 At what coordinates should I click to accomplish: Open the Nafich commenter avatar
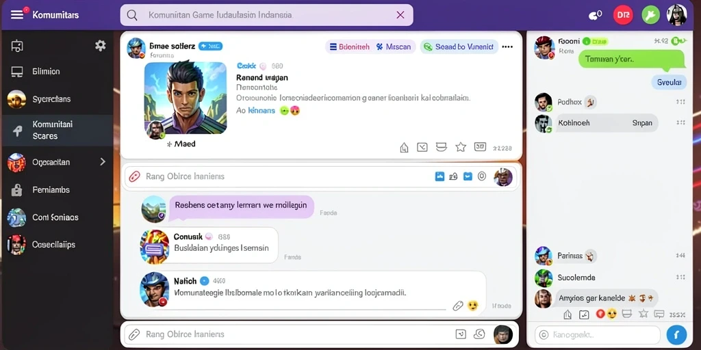[x=154, y=290]
